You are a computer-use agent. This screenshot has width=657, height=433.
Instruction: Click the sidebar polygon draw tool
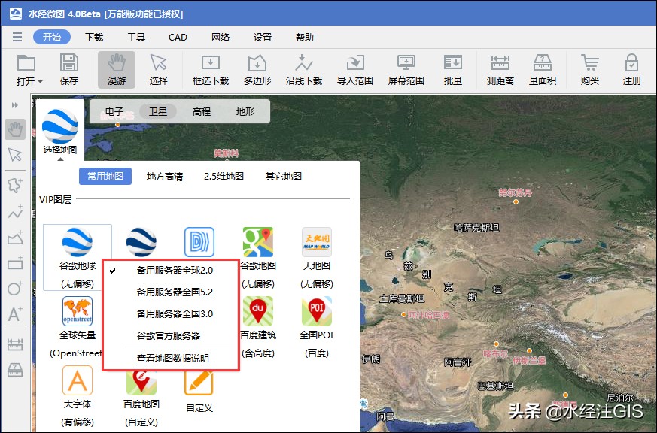pyautogui.click(x=15, y=184)
